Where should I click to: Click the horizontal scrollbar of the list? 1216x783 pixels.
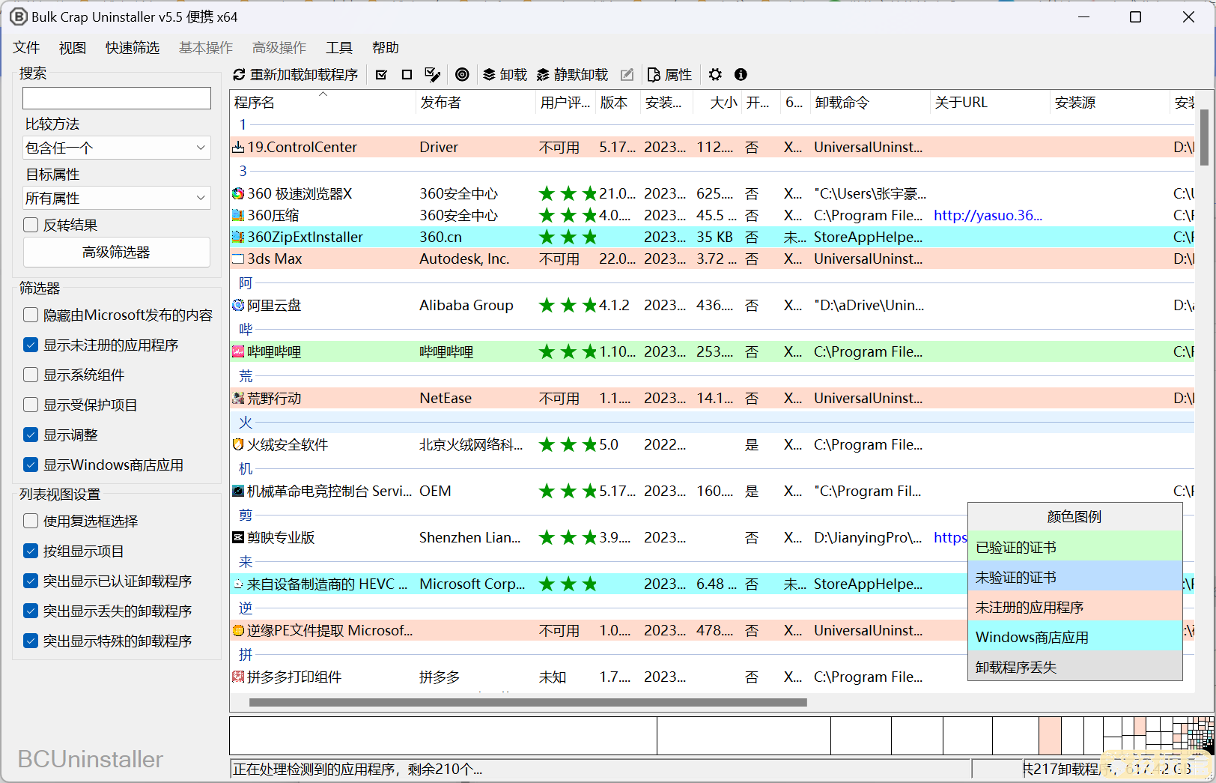[528, 703]
